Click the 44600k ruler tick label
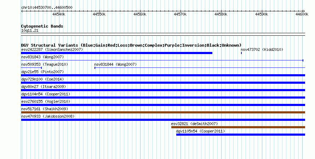 click(x=302, y=14)
